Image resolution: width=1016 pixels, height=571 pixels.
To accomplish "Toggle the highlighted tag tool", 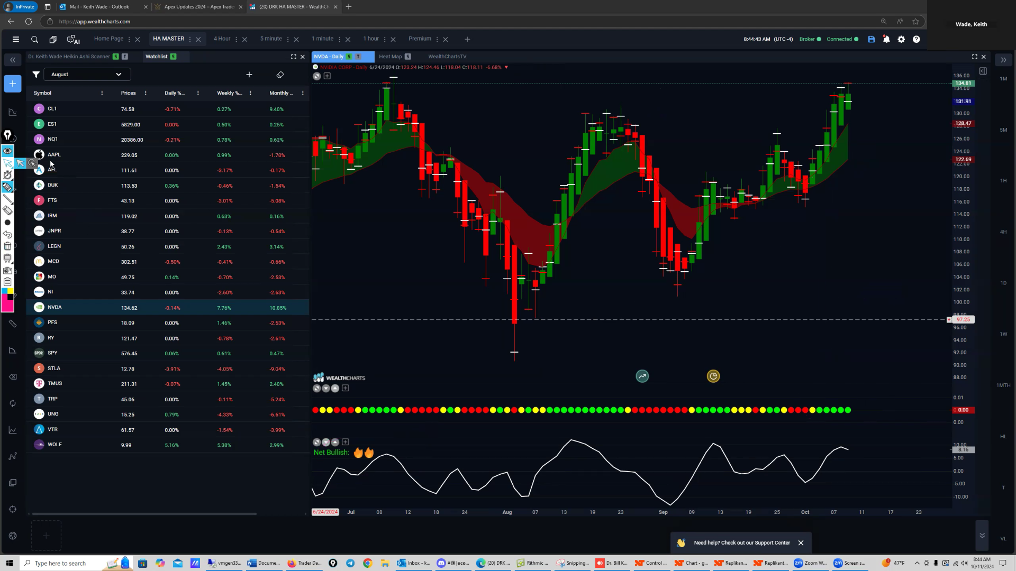I will click(7, 187).
